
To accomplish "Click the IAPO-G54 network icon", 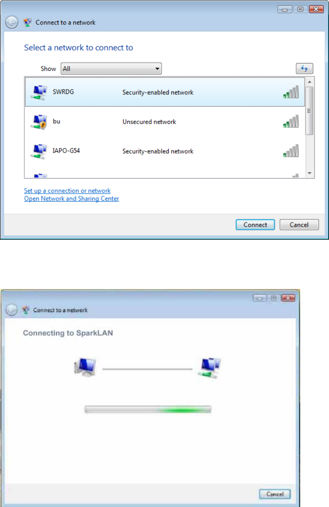I will click(39, 151).
